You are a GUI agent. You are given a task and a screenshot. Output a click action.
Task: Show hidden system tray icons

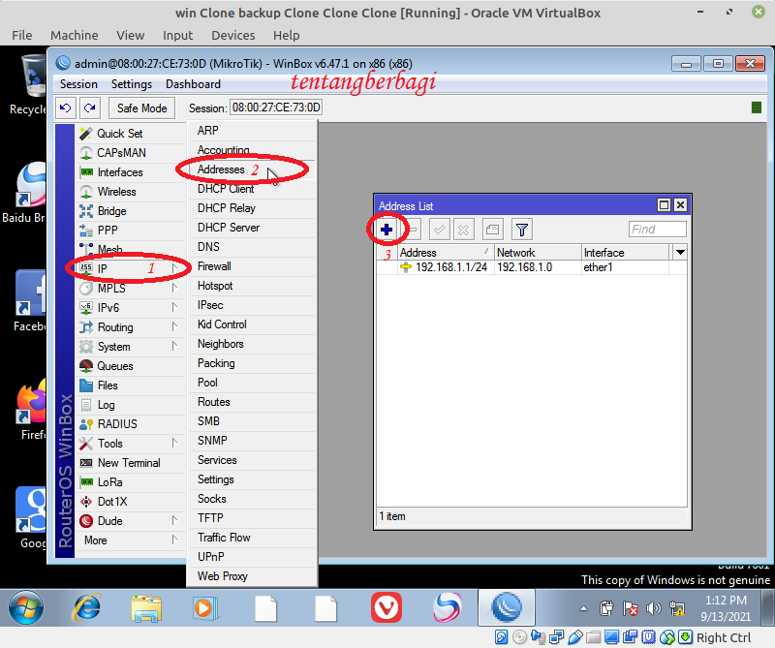[x=584, y=608]
